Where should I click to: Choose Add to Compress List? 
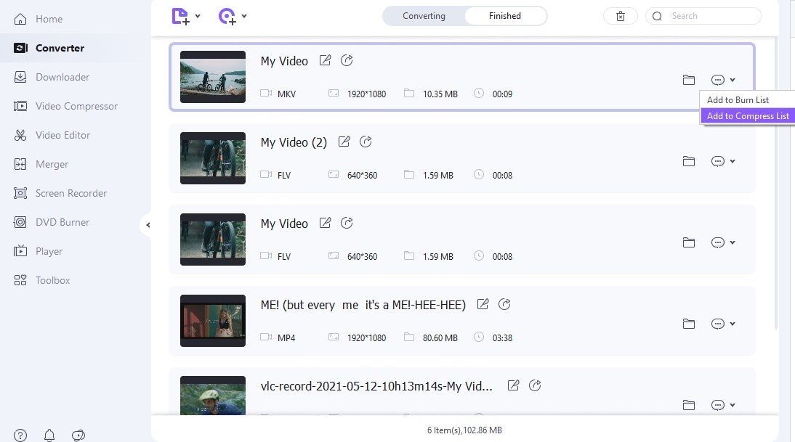coord(747,116)
